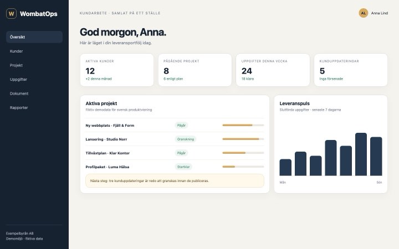Click the WombatOps W logo icon
This screenshot has width=399, height=249.
click(11, 13)
